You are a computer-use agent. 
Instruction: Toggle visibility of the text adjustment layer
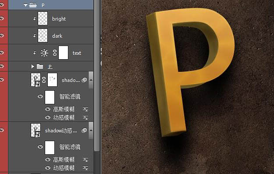pyautogui.click(x=2, y=53)
